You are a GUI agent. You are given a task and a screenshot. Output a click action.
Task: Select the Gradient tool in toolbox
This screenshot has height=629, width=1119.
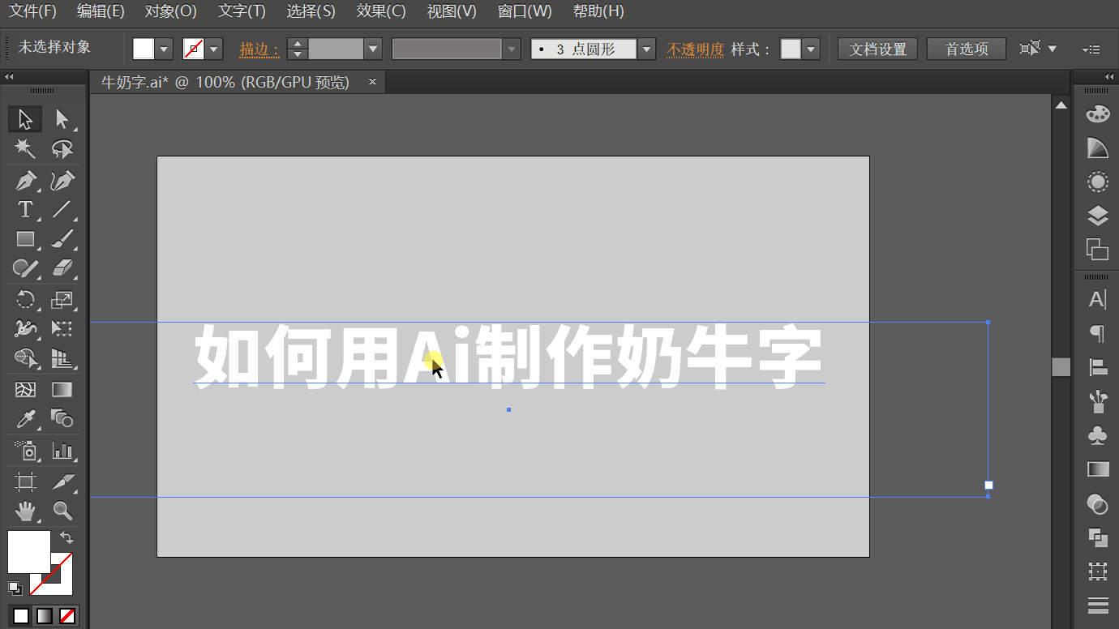click(x=62, y=390)
